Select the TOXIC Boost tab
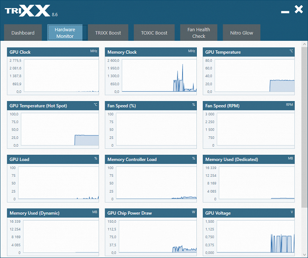Screen dimensions: 308x258 tap(154, 33)
